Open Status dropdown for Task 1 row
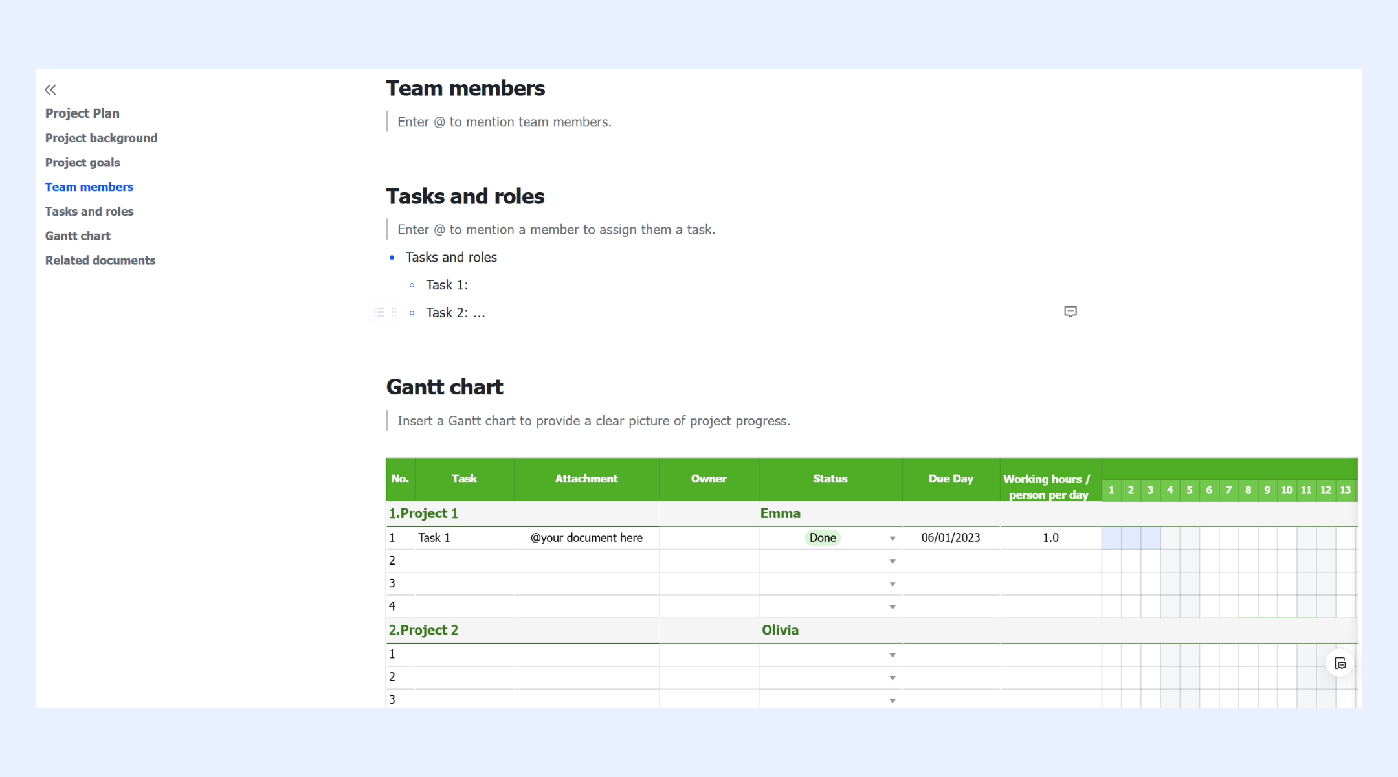 tap(893, 539)
